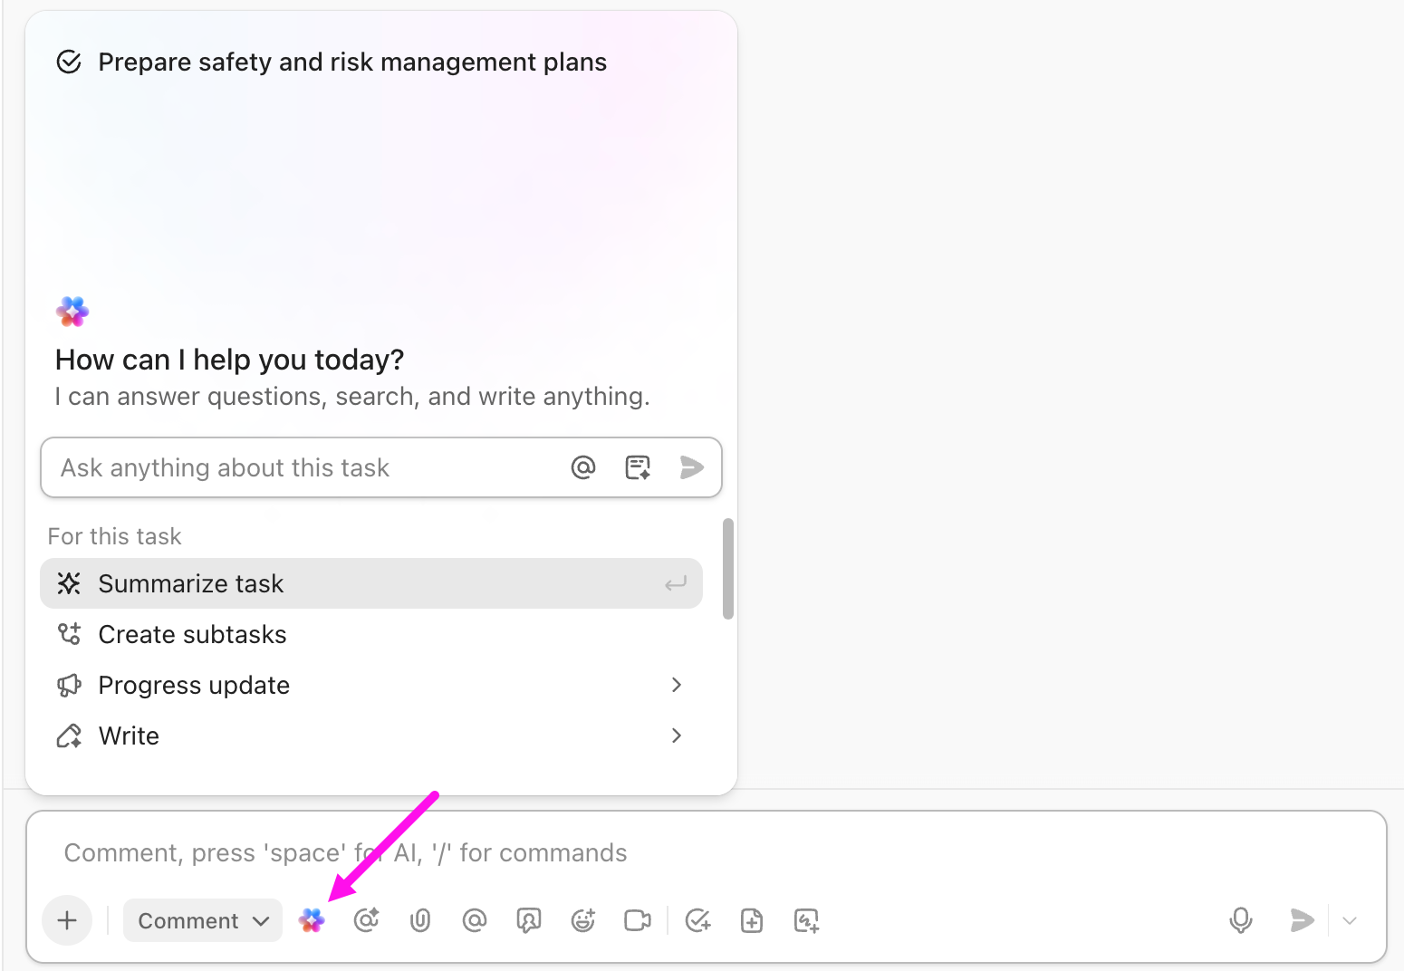Click the Create subtasks branch icon
Image resolution: width=1404 pixels, height=971 pixels.
click(69, 634)
